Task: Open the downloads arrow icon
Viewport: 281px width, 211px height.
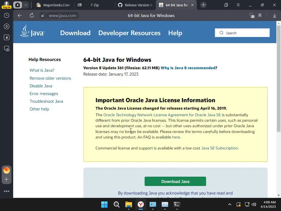Action: pyautogui.click(x=274, y=16)
